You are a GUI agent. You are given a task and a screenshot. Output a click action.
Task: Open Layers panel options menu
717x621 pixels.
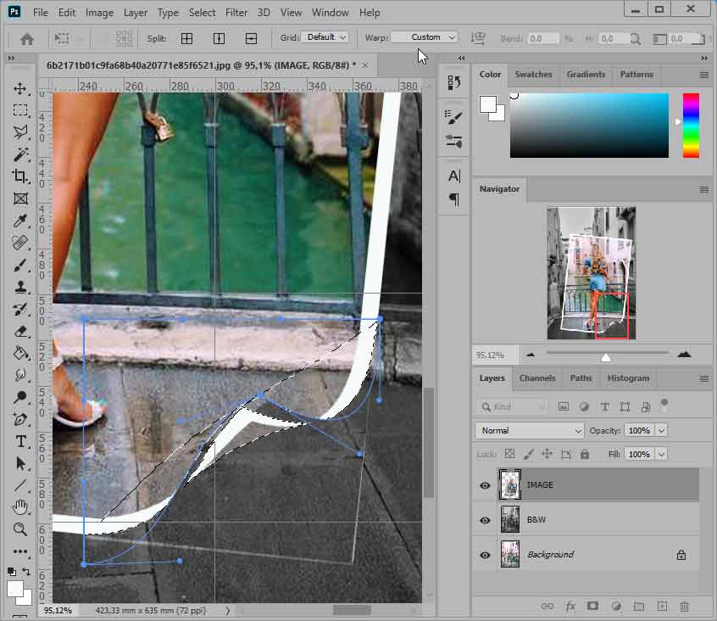(x=704, y=378)
